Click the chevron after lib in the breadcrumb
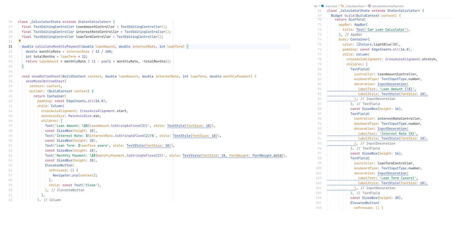 [319, 6]
